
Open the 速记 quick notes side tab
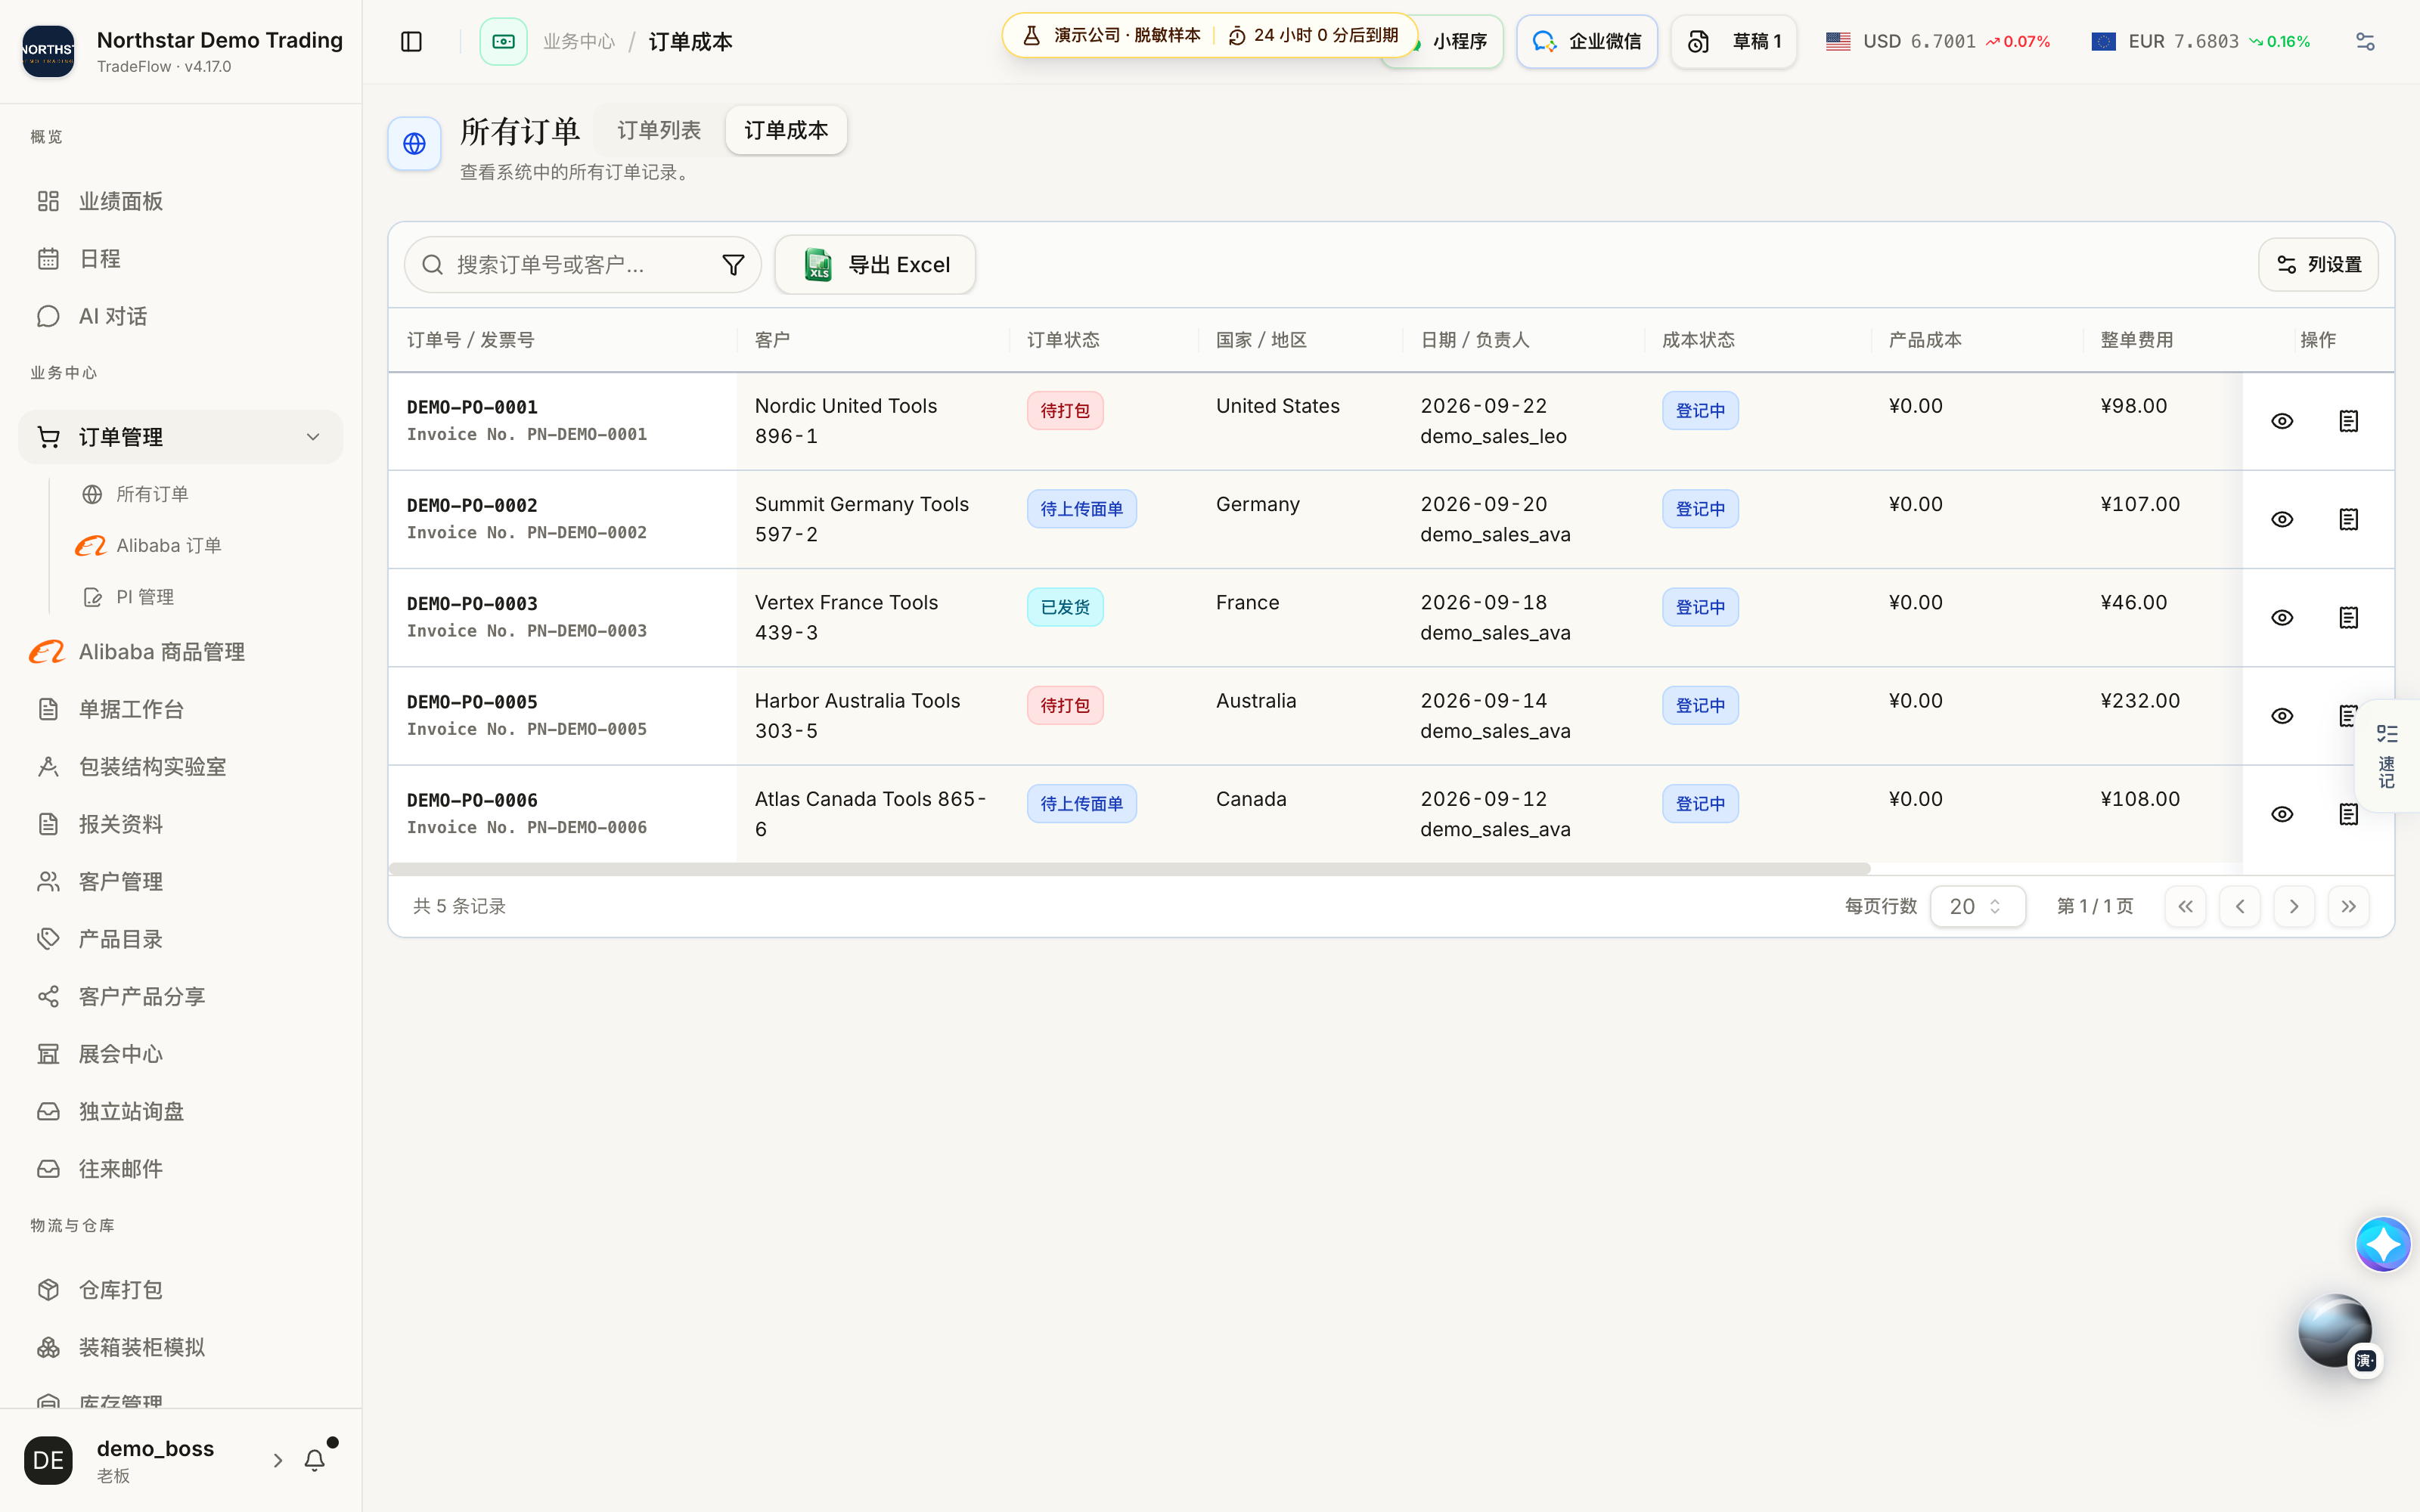click(2387, 756)
